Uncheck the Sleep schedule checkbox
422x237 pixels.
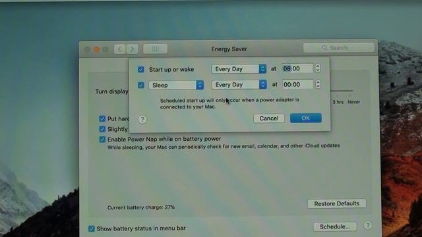coord(141,85)
